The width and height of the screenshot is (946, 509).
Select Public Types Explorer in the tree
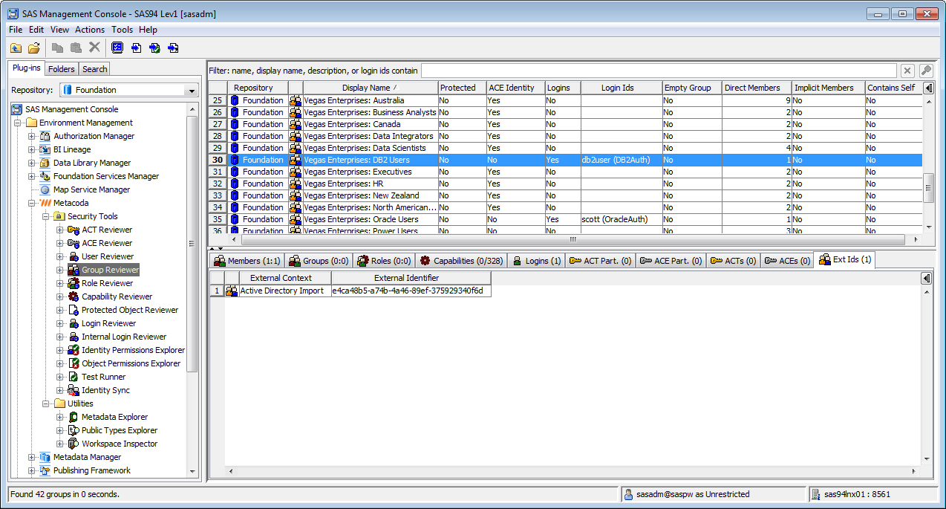120,430
